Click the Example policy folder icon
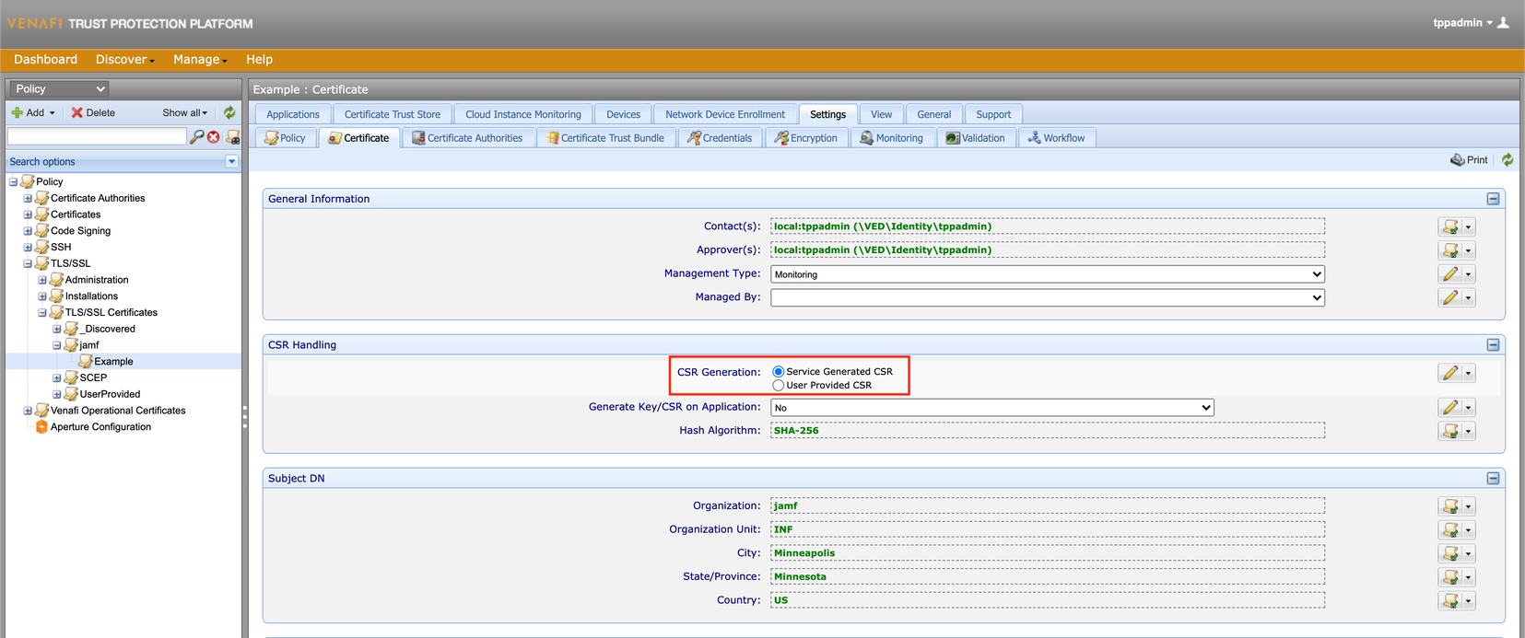The height and width of the screenshot is (638, 1525). pyautogui.click(x=86, y=362)
